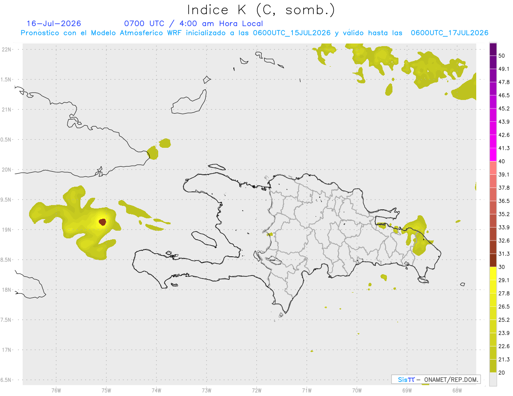
Task: Click the legend value "49.1"
Action: (504, 69)
